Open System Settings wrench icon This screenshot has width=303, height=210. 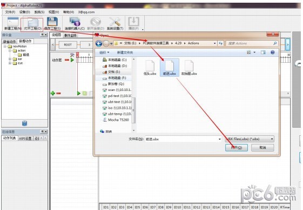[115, 22]
